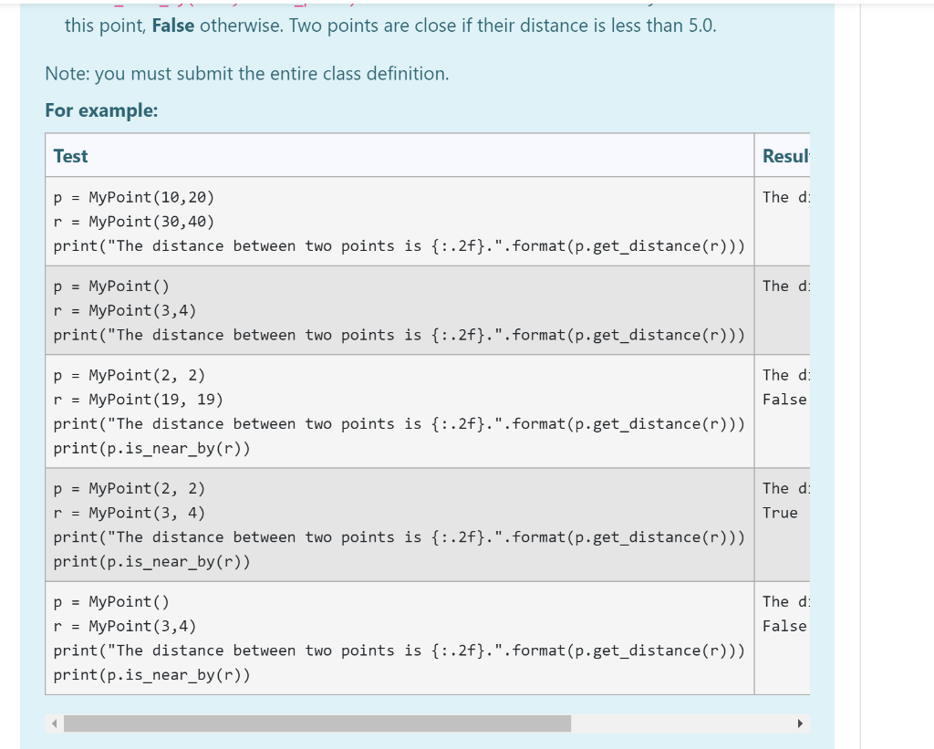Screen dimensions: 934x749
Task: Click the left arrow of the horizontal scrollbar
Action: point(54,723)
